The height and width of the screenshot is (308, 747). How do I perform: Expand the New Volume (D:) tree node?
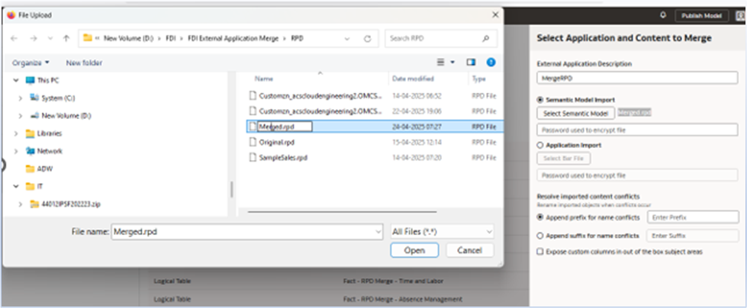click(x=20, y=116)
